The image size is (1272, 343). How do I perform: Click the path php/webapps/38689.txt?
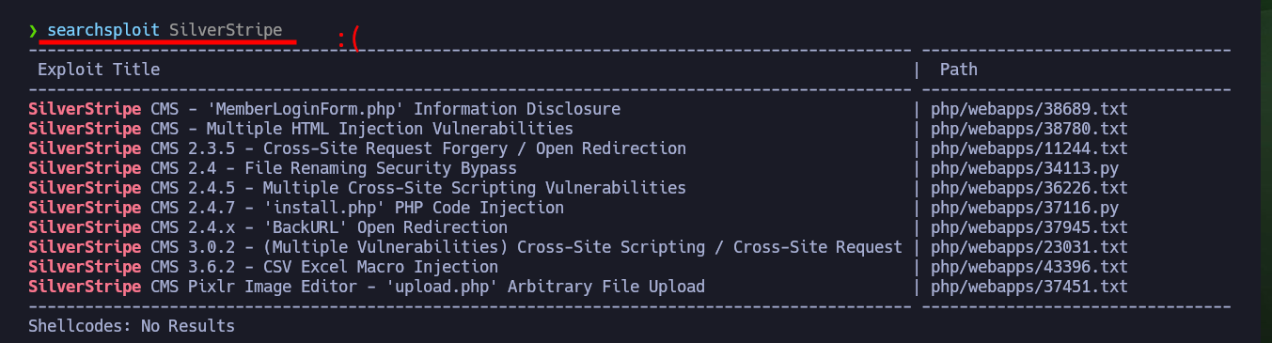1029,109
